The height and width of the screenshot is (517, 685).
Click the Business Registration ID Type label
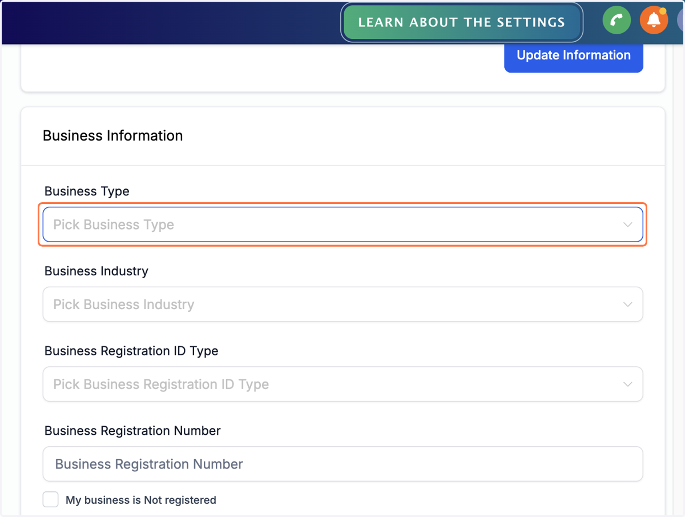131,351
